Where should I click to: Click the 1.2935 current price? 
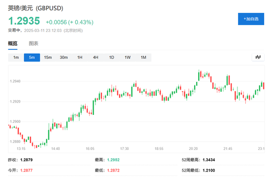click(24, 21)
